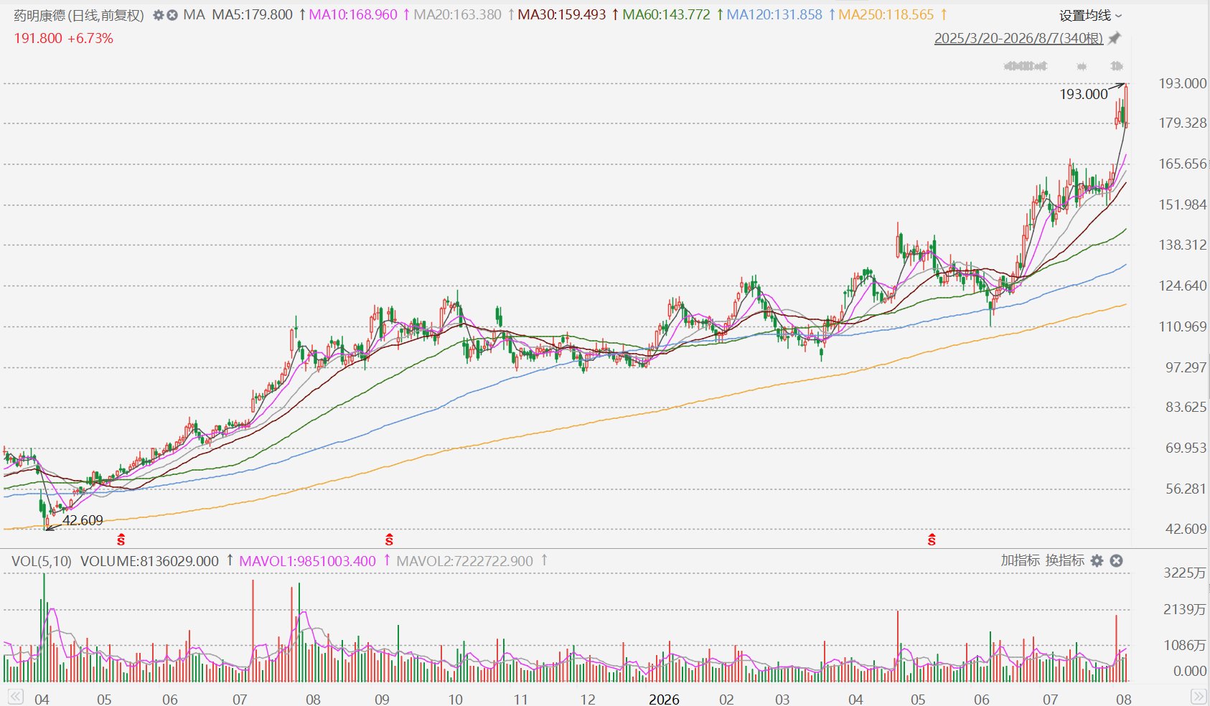Click the 124.640 price axis label
1210x706 pixels.
coord(1183,286)
